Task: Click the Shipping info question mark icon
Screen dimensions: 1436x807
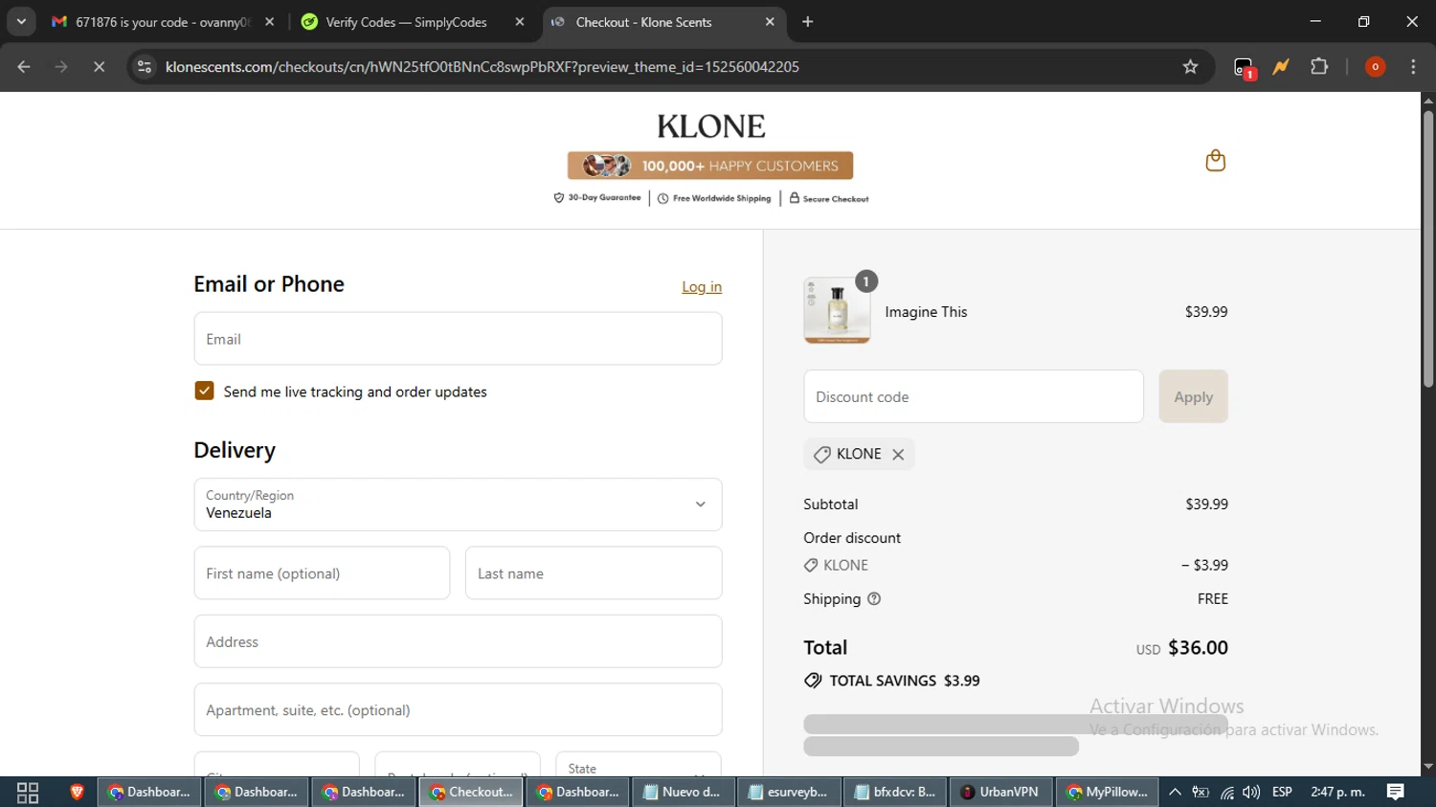Action: [x=874, y=599]
